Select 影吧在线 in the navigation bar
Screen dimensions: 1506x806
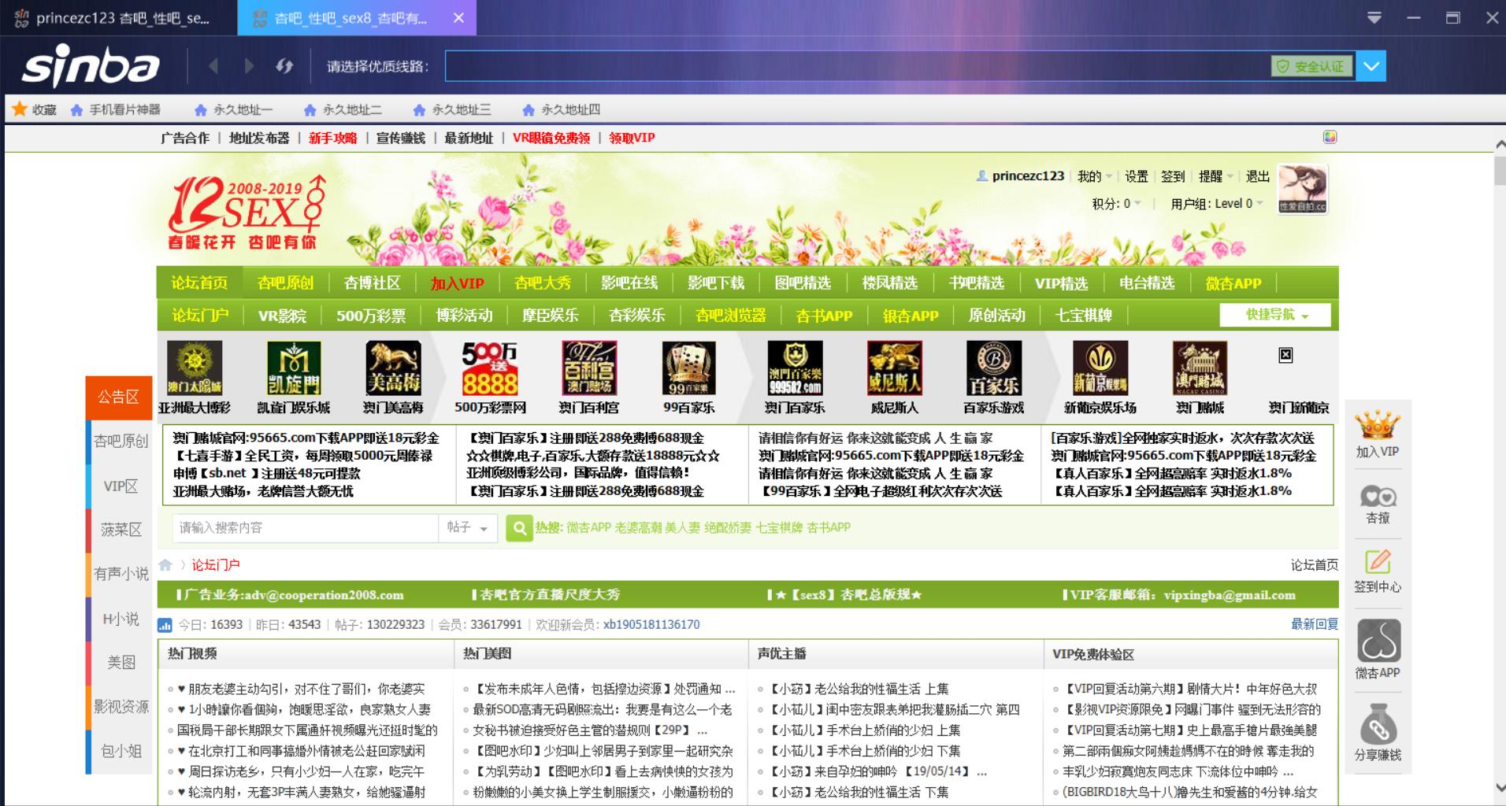629,283
